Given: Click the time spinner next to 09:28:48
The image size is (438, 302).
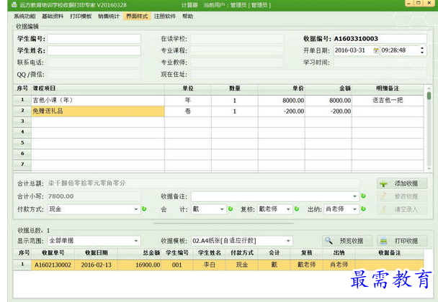Looking at the screenshot, I should (x=422, y=50).
